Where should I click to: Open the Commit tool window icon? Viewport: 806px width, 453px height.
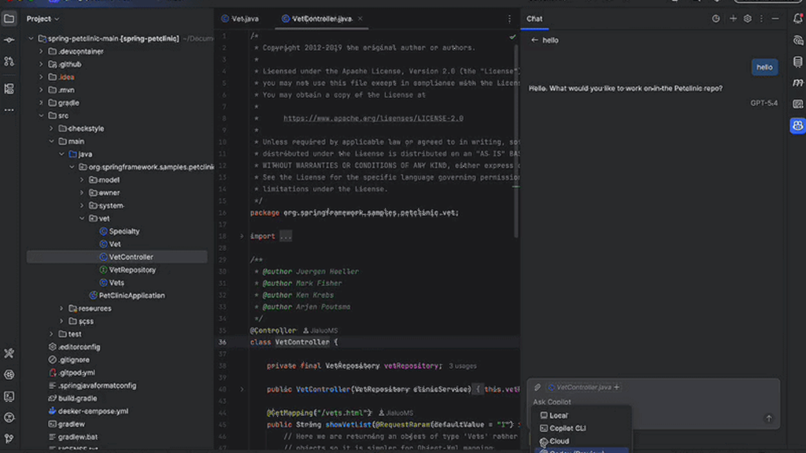pyautogui.click(x=9, y=40)
